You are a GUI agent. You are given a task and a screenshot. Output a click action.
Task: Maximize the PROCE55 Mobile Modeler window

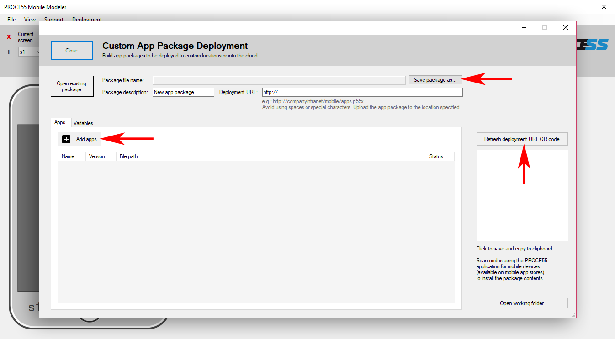[583, 7]
